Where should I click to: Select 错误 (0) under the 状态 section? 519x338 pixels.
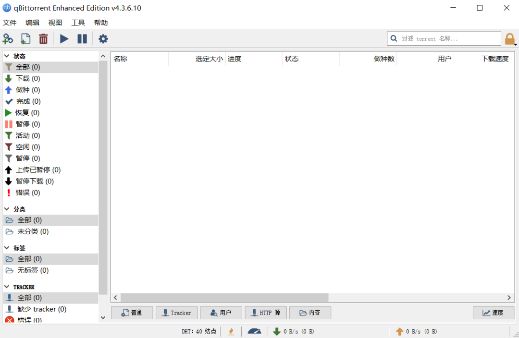coord(50,193)
